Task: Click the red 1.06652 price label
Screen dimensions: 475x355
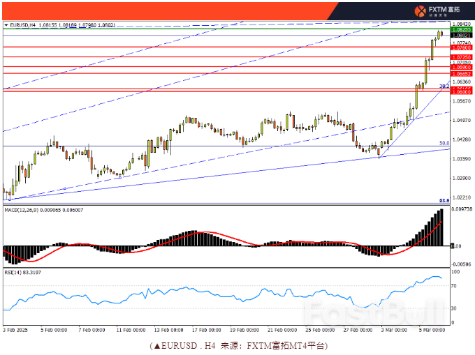Action: point(460,73)
